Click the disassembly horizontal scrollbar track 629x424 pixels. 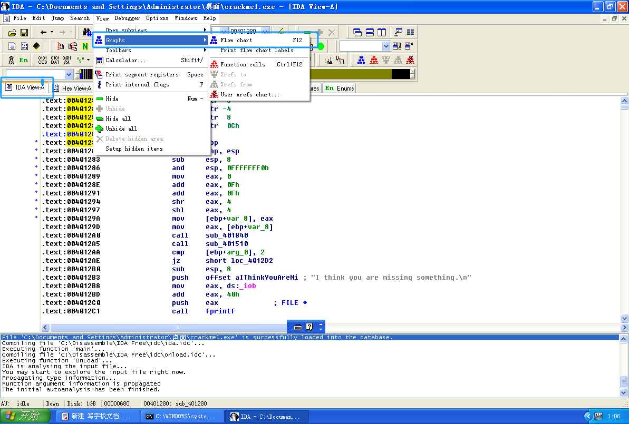point(169,328)
